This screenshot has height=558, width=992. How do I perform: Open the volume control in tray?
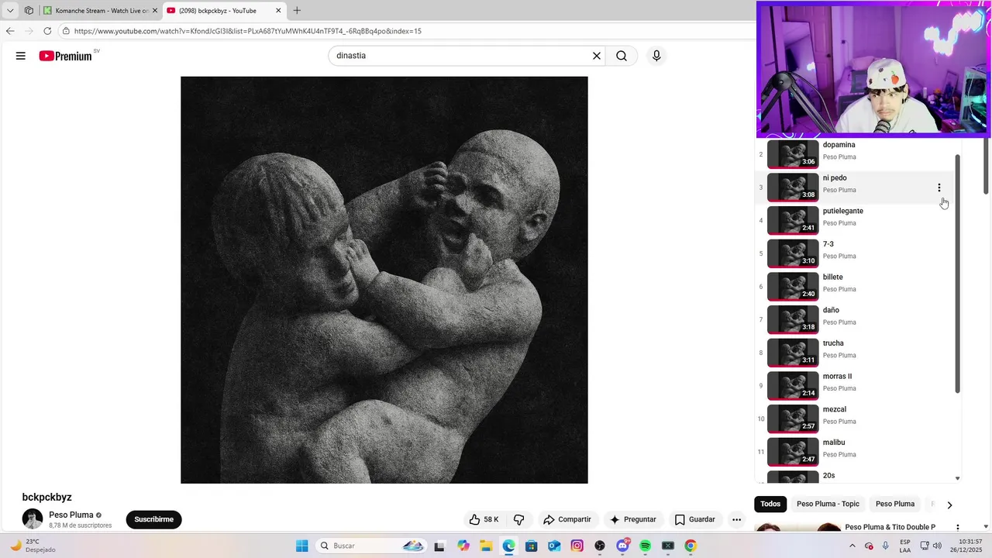tap(939, 546)
